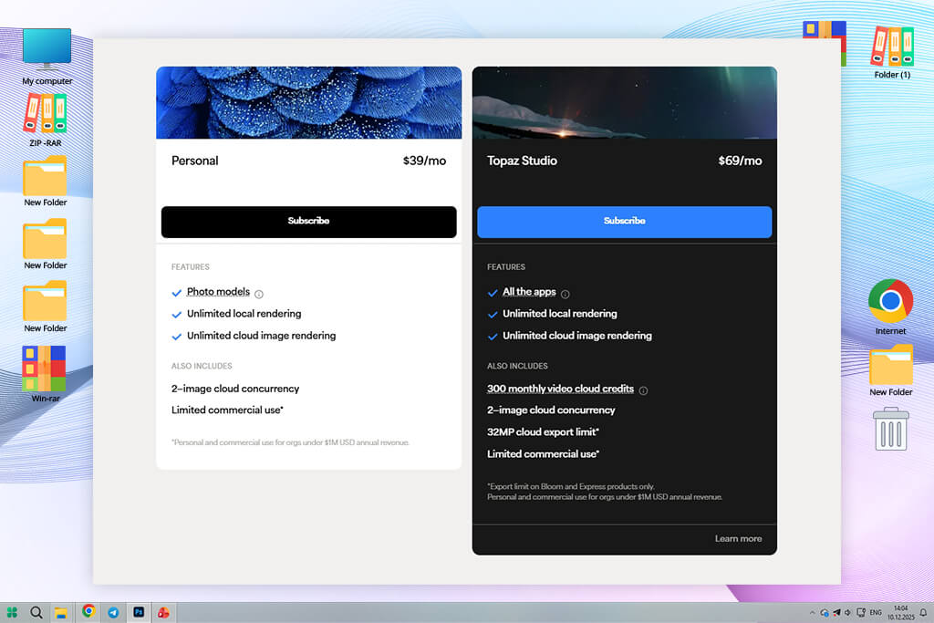Viewport: 934px width, 623px height.
Task: Open the notifications bell in the tray
Action: point(923,612)
